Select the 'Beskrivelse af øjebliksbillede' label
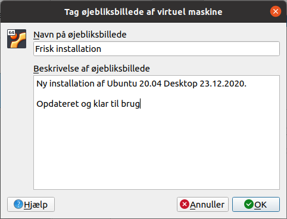287x219 pixels. click(x=92, y=69)
